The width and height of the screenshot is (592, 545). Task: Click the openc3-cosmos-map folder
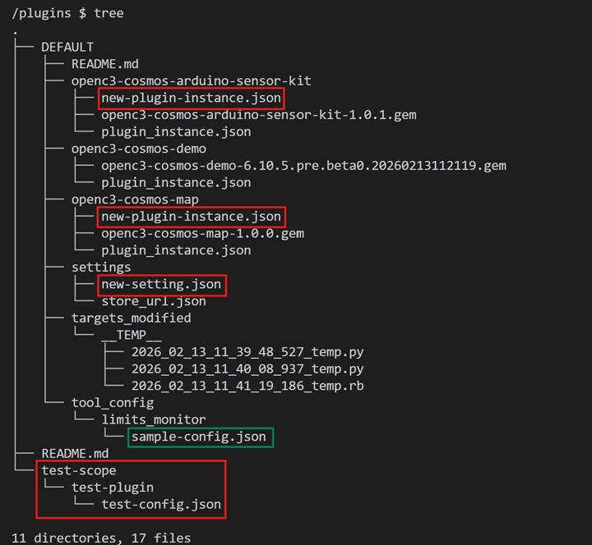pos(135,199)
